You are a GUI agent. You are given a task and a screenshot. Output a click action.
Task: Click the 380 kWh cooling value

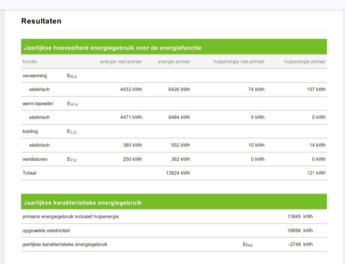point(132,145)
